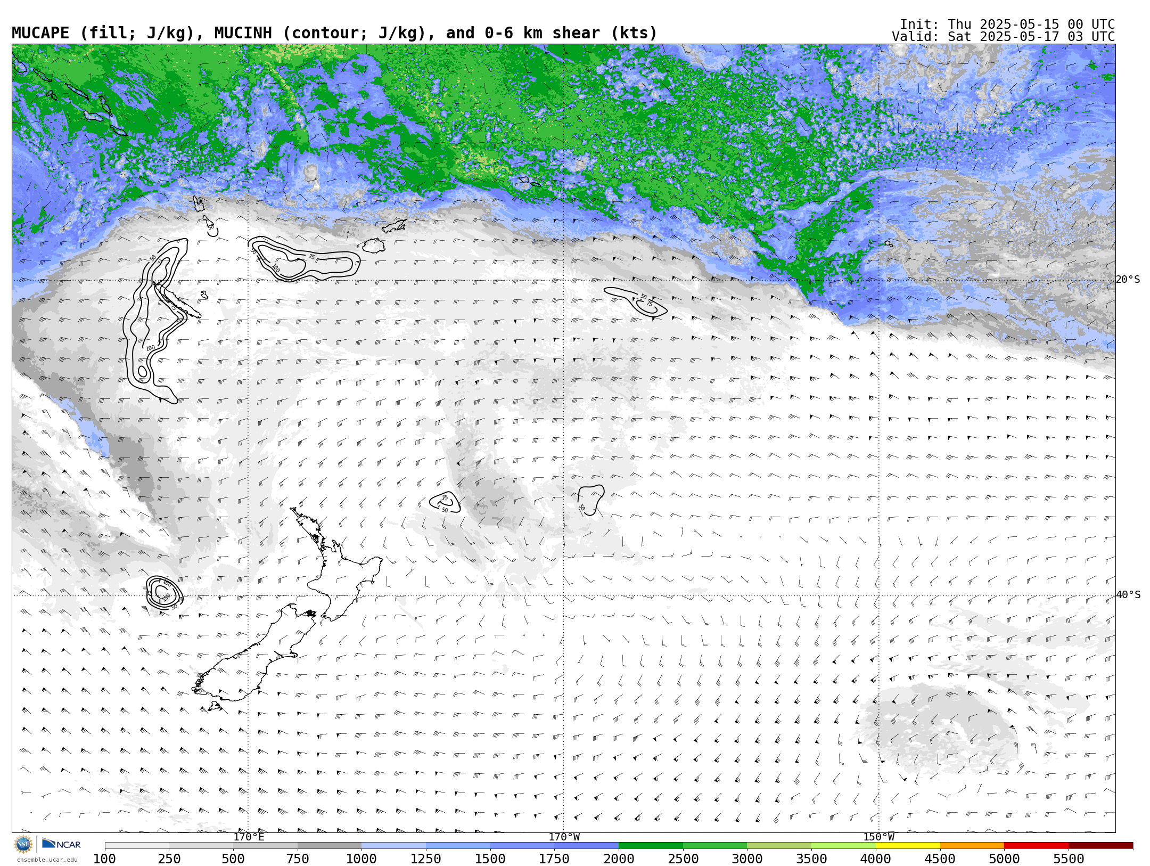1150x866 pixels.
Task: Click the dark red colorbar segment above 5500
Action: coord(1100,846)
